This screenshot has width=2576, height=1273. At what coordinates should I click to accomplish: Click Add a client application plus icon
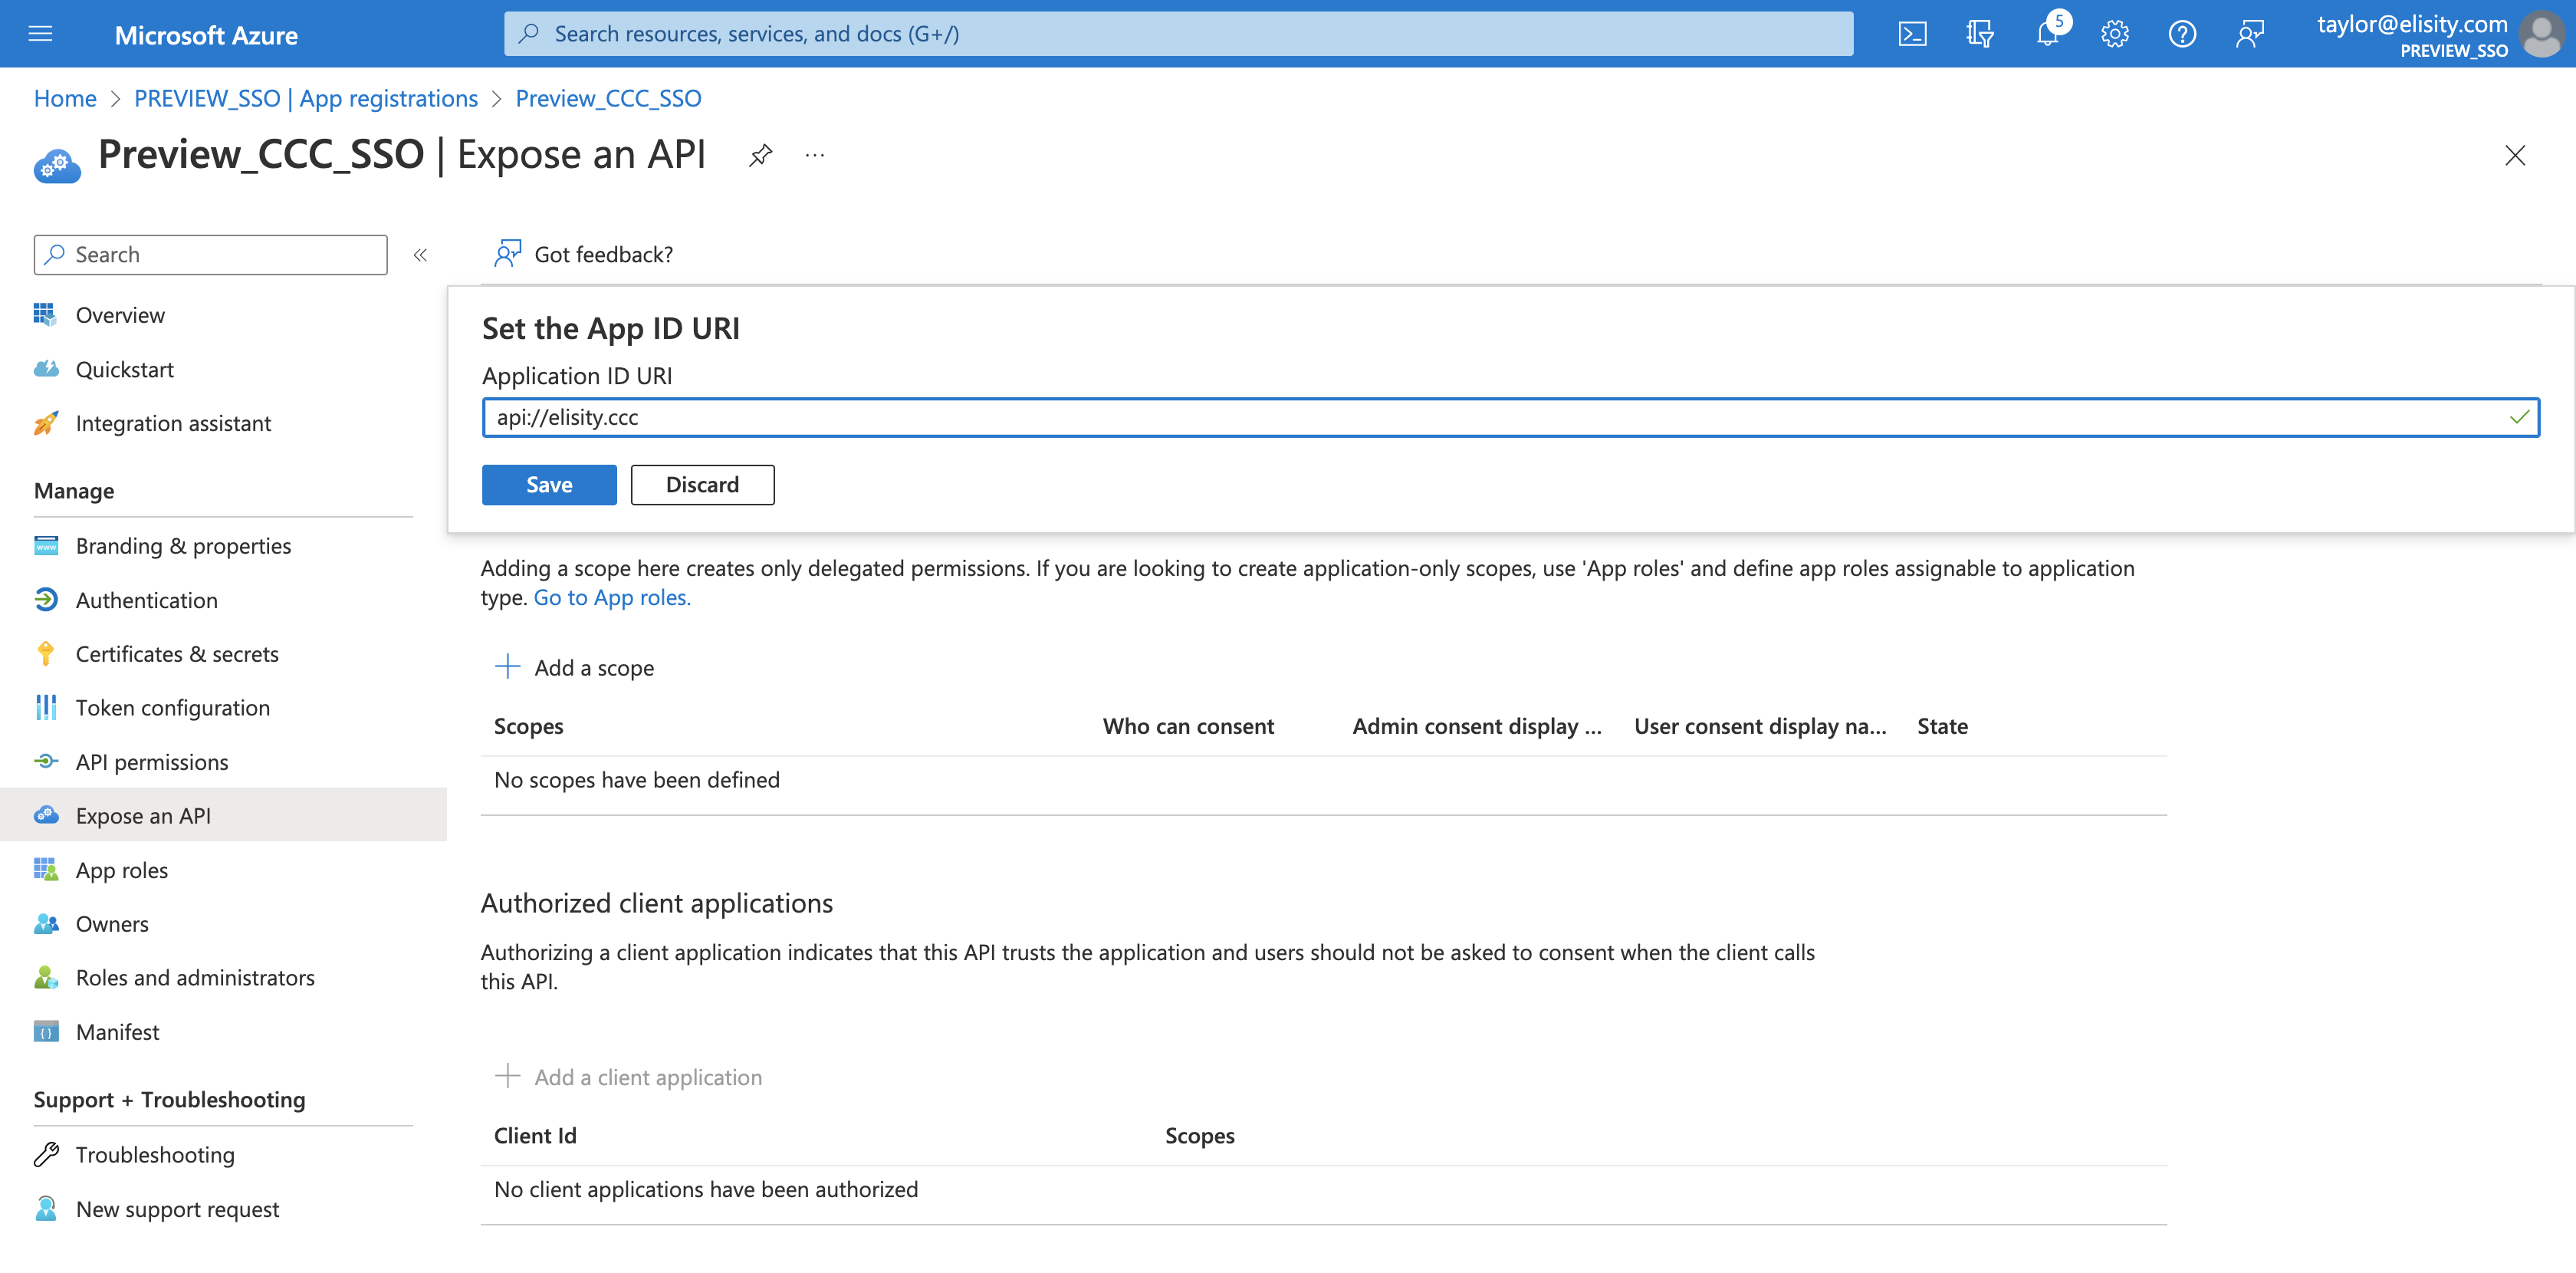(508, 1076)
